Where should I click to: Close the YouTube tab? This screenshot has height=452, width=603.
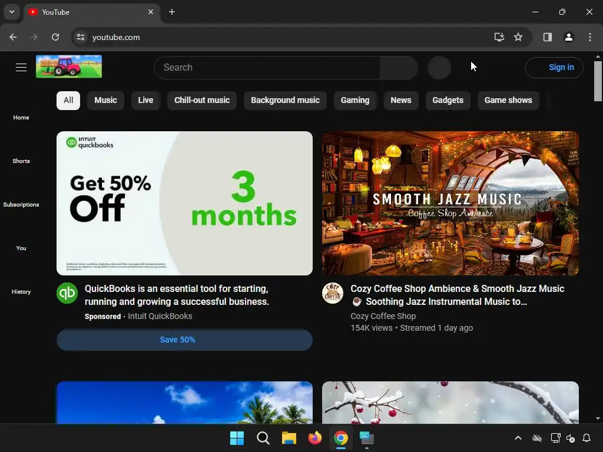(151, 12)
